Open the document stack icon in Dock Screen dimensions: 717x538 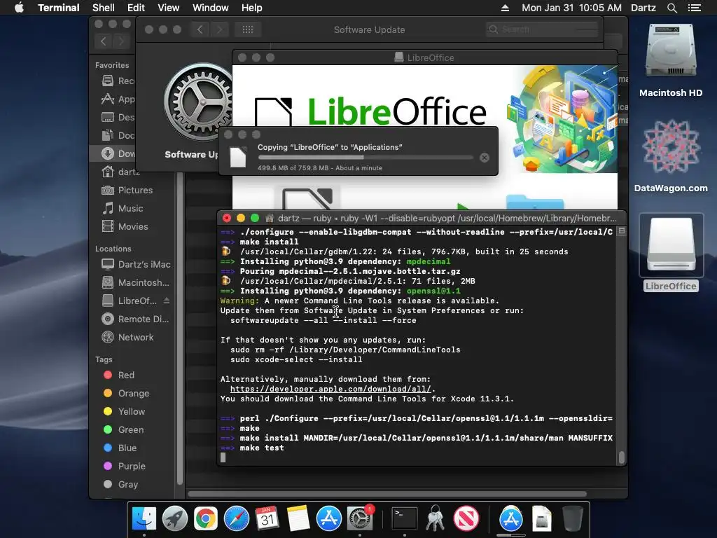pos(542,519)
